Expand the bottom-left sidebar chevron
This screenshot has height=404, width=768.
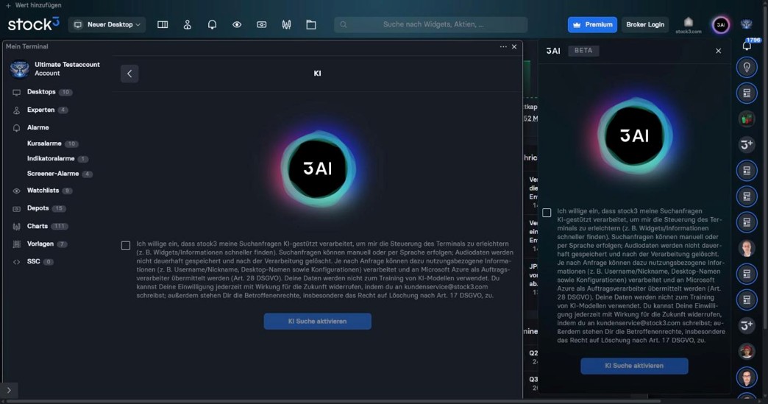pyautogui.click(x=9, y=390)
